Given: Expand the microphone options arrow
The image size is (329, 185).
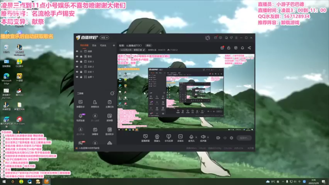Looking at the screenshot, I should [196, 137].
